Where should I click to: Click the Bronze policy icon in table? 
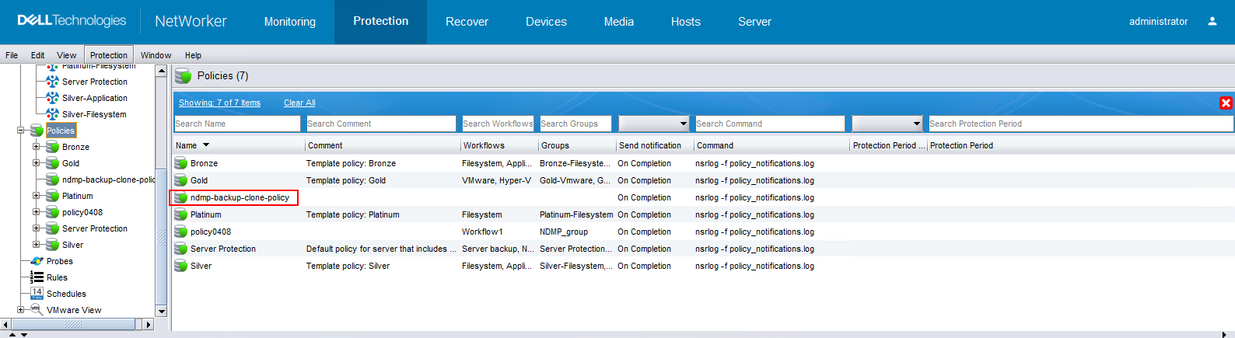(x=181, y=163)
